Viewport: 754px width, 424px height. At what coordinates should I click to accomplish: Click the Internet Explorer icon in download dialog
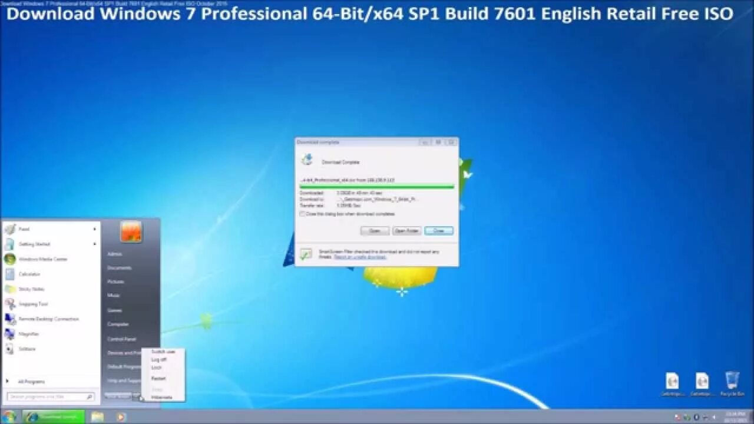point(307,160)
